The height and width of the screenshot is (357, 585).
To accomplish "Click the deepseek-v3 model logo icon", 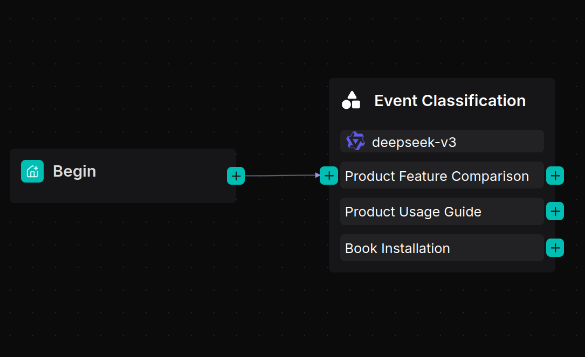I will pyautogui.click(x=355, y=141).
